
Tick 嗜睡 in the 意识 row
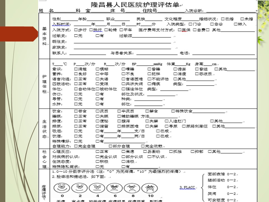coord(123,69)
